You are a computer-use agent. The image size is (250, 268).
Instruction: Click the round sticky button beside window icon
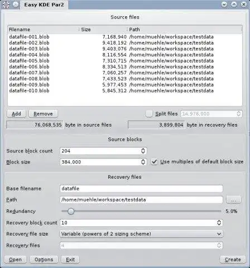pos(16,4)
